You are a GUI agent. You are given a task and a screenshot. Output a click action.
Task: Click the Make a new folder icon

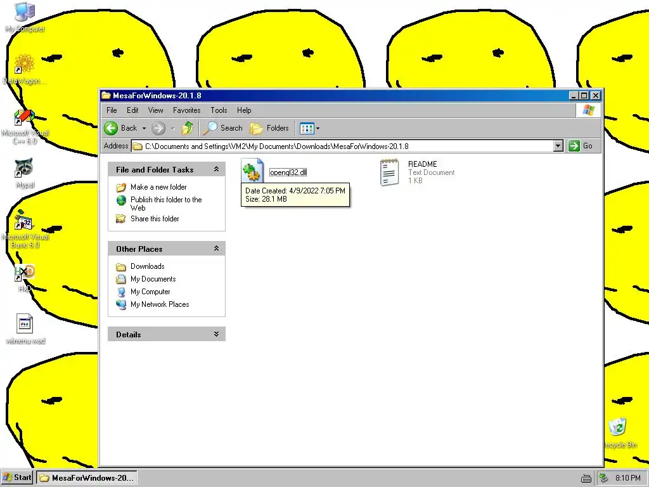point(121,187)
